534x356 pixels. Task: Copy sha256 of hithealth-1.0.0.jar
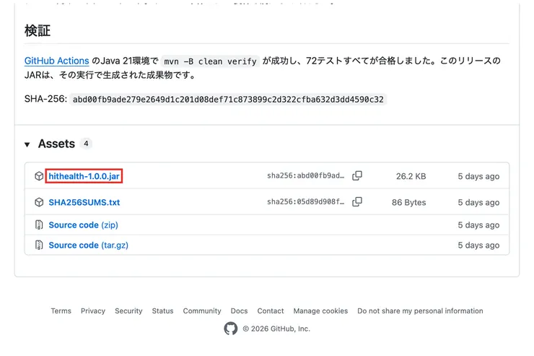coord(357,175)
